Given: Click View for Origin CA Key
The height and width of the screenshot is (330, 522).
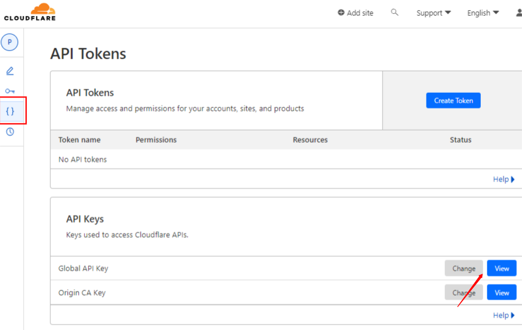Looking at the screenshot, I should (502, 292).
